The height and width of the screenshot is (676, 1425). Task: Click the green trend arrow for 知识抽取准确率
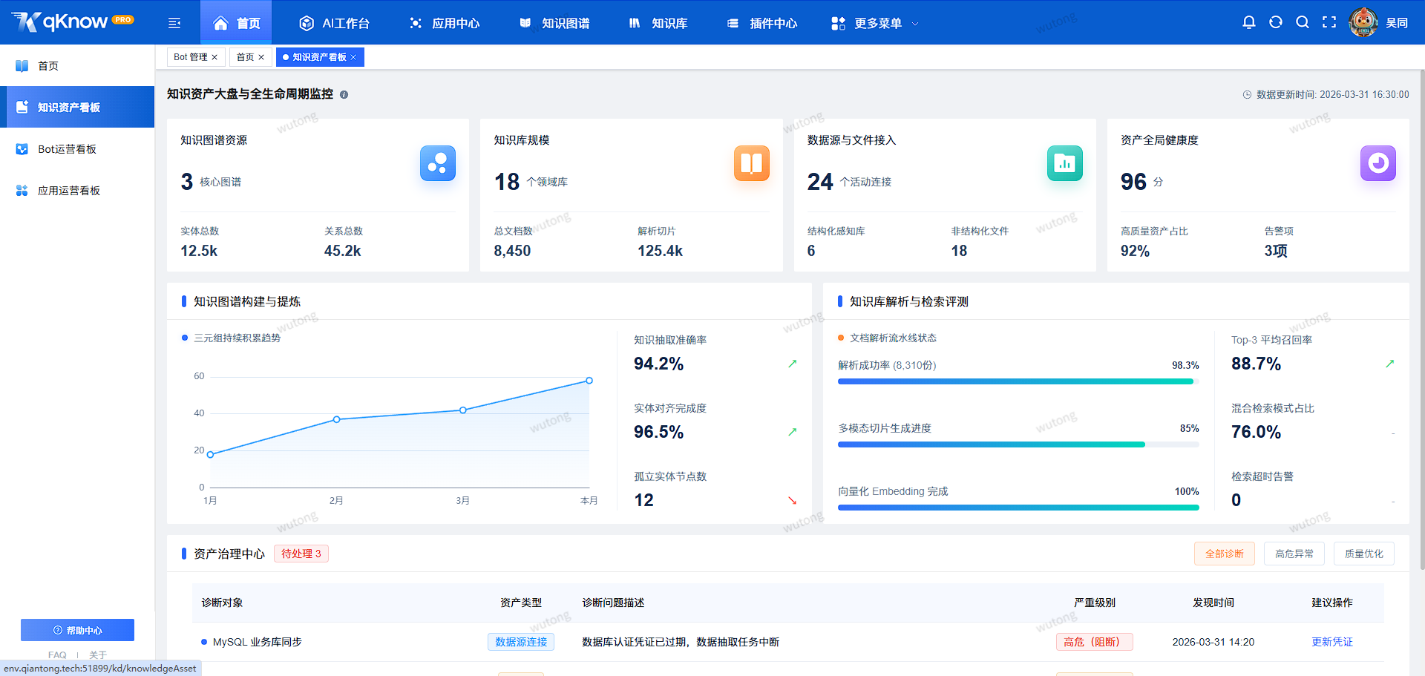tap(792, 364)
